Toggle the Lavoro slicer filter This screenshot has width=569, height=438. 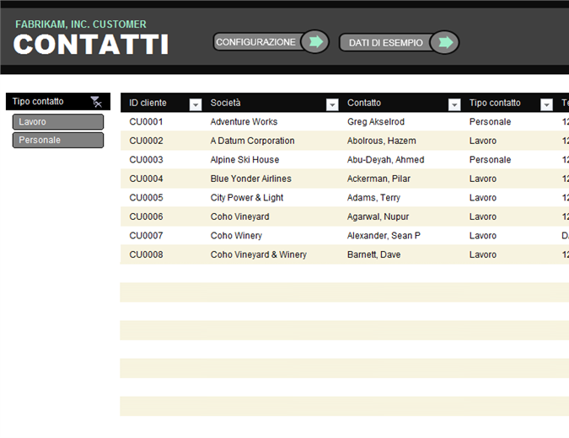[x=58, y=122]
